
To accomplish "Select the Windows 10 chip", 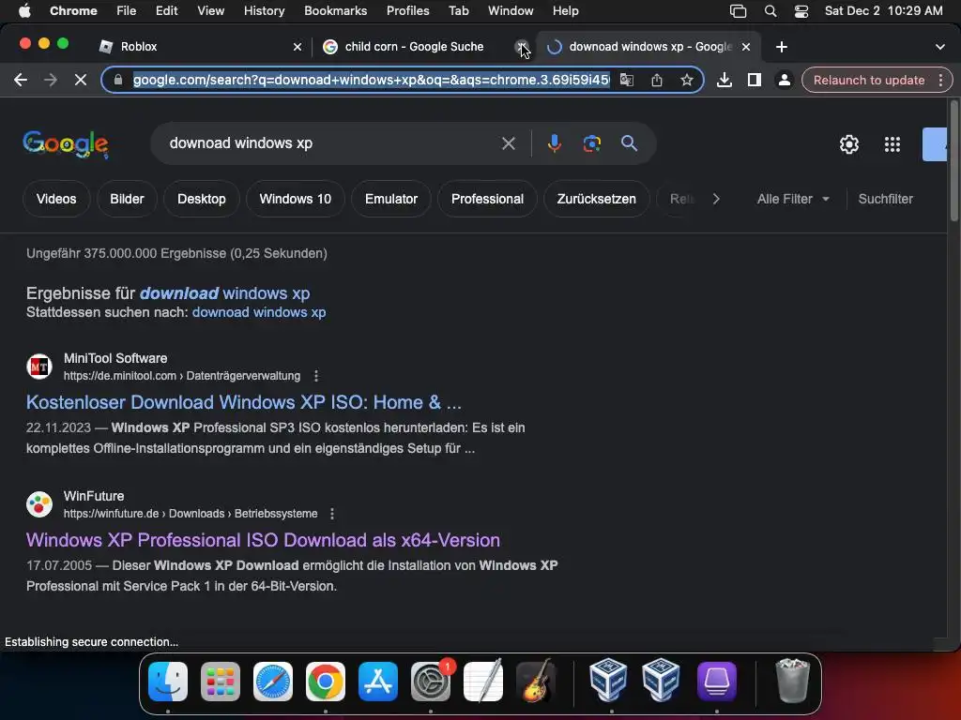I will pyautogui.click(x=296, y=199).
